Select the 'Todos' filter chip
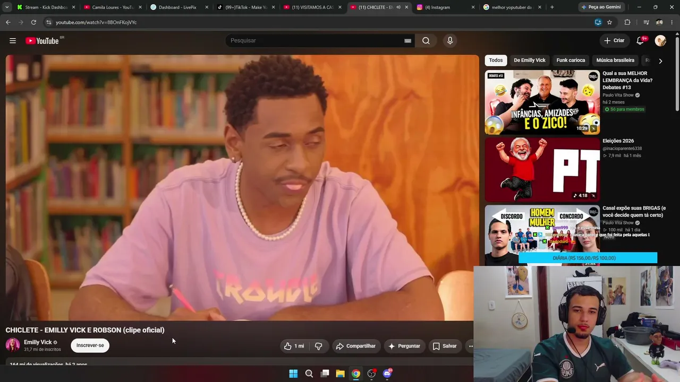The width and height of the screenshot is (680, 382). 496,60
